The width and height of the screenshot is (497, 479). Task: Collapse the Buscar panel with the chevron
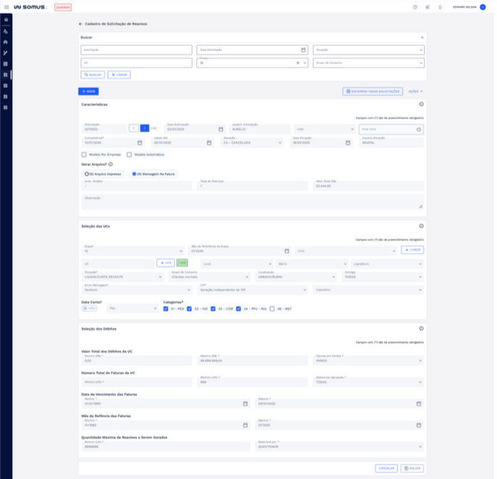pyautogui.click(x=421, y=37)
